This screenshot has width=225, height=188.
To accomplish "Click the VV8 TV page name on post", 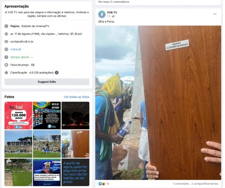I will click(x=112, y=12).
